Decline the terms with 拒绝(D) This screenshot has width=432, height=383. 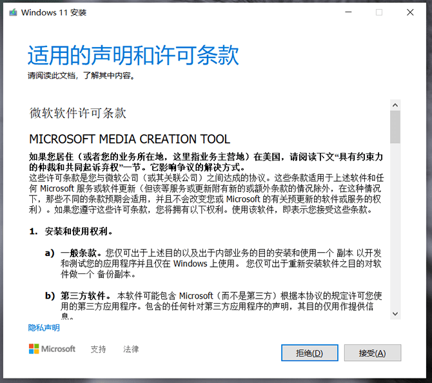point(309,353)
